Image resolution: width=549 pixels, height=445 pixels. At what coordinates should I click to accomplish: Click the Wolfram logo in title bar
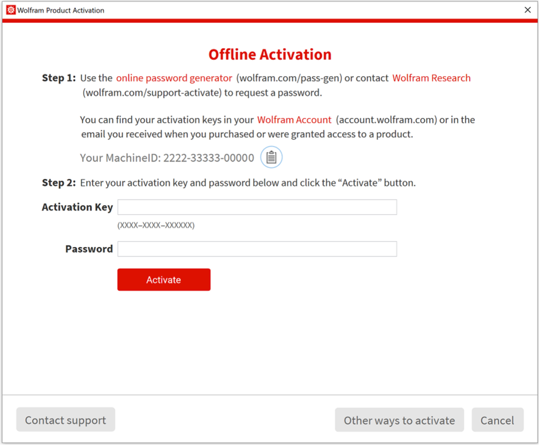11,10
